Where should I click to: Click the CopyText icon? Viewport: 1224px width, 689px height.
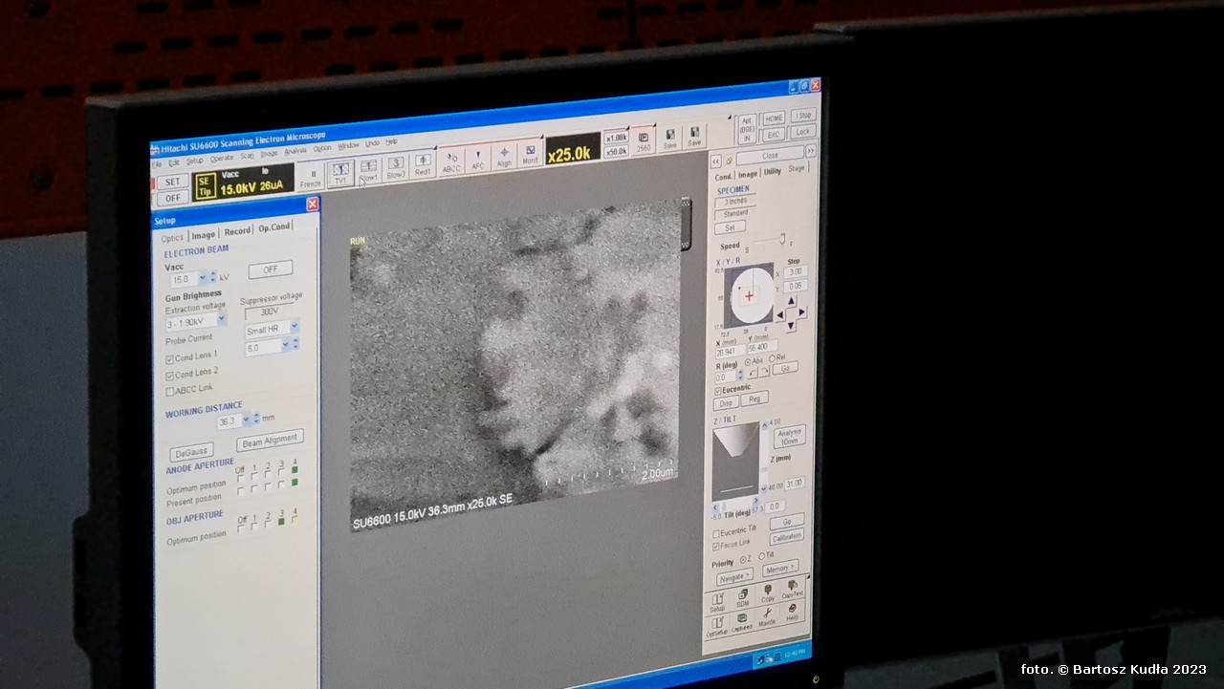pyautogui.click(x=792, y=589)
